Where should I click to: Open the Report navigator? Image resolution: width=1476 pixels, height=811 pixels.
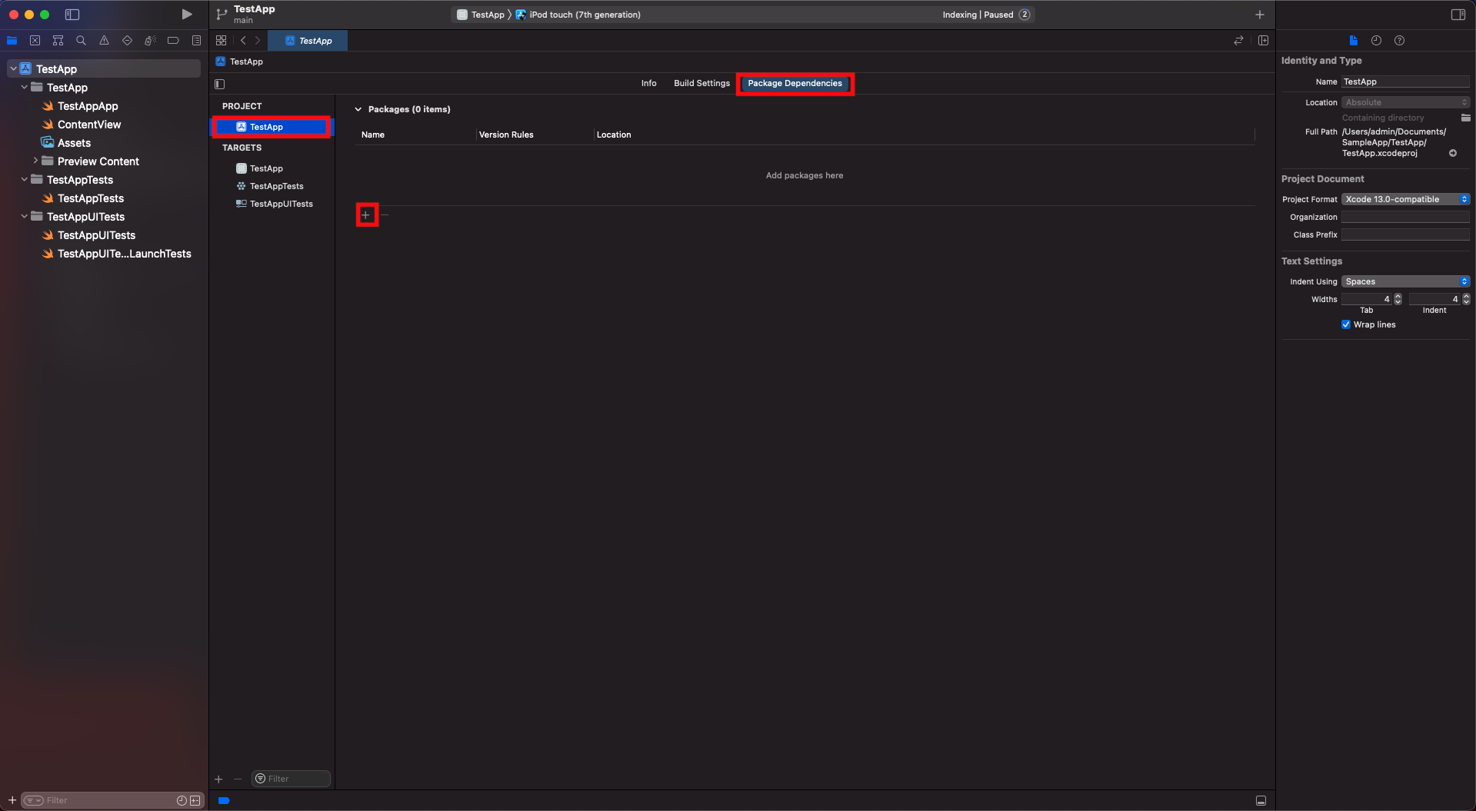point(196,41)
